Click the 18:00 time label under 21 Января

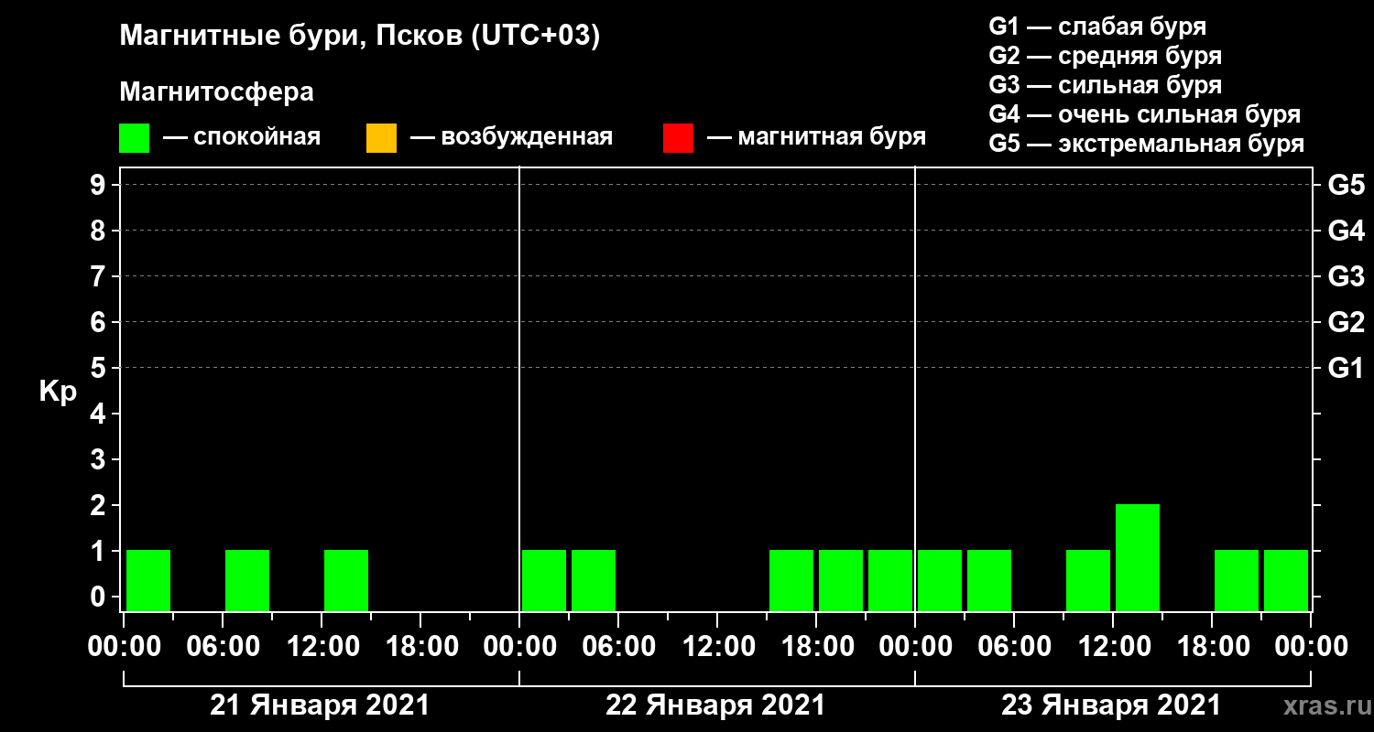pyautogui.click(x=420, y=646)
